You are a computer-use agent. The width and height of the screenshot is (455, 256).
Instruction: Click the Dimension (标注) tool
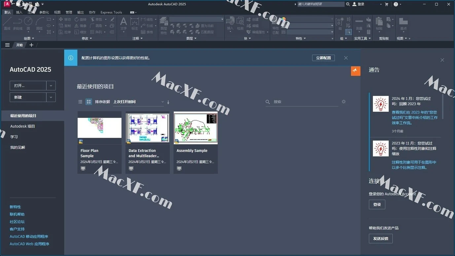coord(134,24)
